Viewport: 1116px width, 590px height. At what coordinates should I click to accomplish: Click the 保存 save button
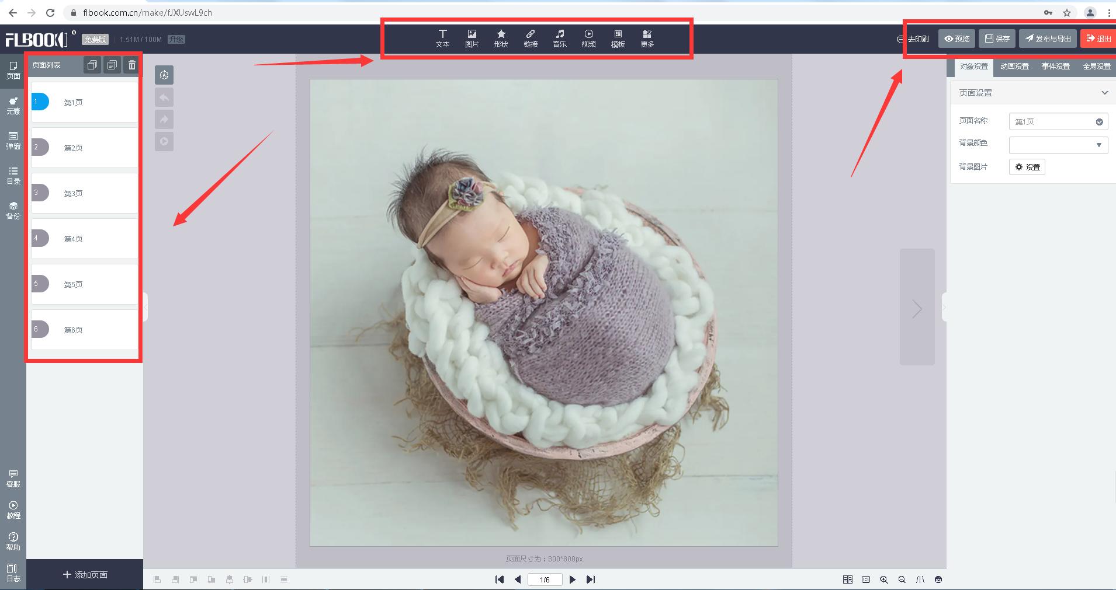pyautogui.click(x=997, y=39)
